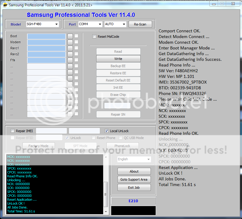Toggle the Repair BTID checkbox
Image resolution: width=242 pixels, height=219 pixels.
[x=12, y=138]
